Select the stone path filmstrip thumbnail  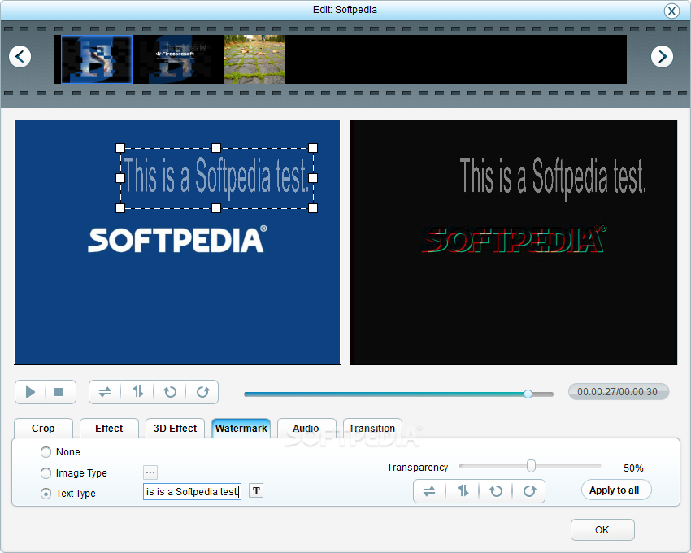(254, 59)
